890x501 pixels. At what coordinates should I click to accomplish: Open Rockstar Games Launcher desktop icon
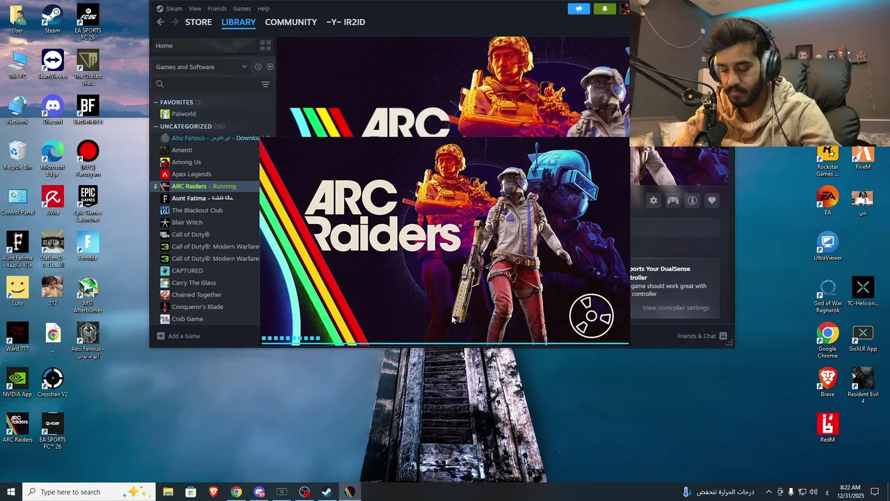coord(827,160)
